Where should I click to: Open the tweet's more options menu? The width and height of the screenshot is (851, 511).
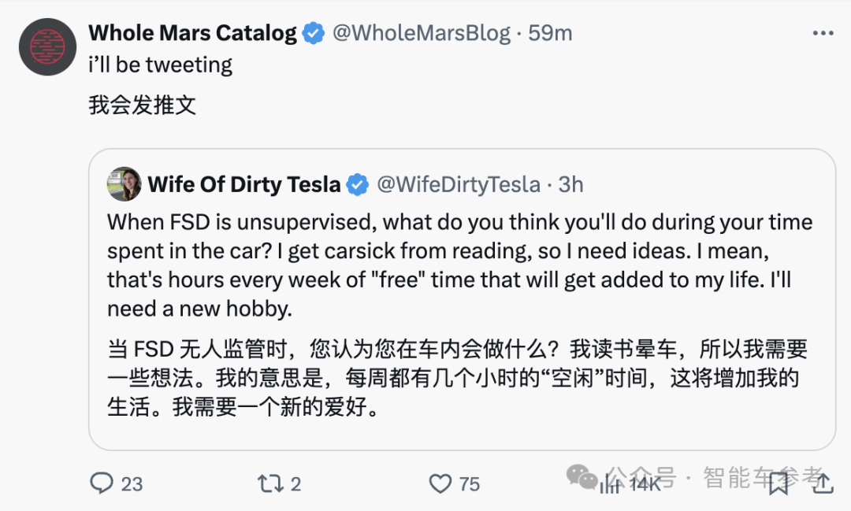823,32
